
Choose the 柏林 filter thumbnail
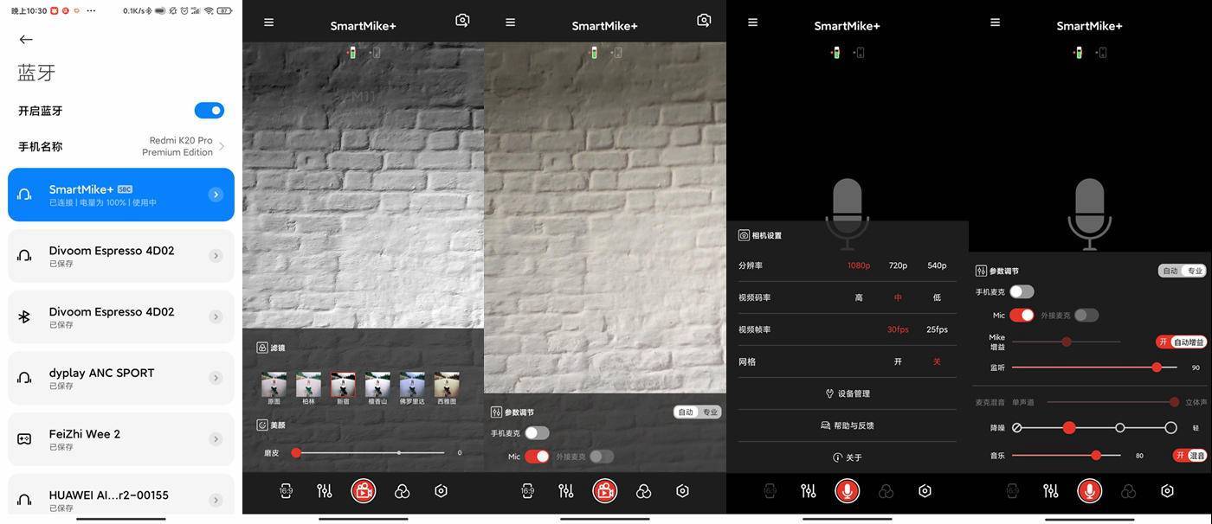pyautogui.click(x=308, y=386)
